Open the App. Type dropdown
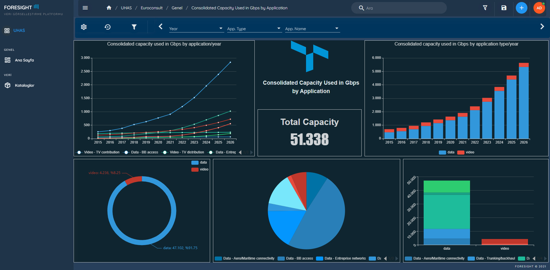Viewport: 550px width, 270px height. [254, 28]
